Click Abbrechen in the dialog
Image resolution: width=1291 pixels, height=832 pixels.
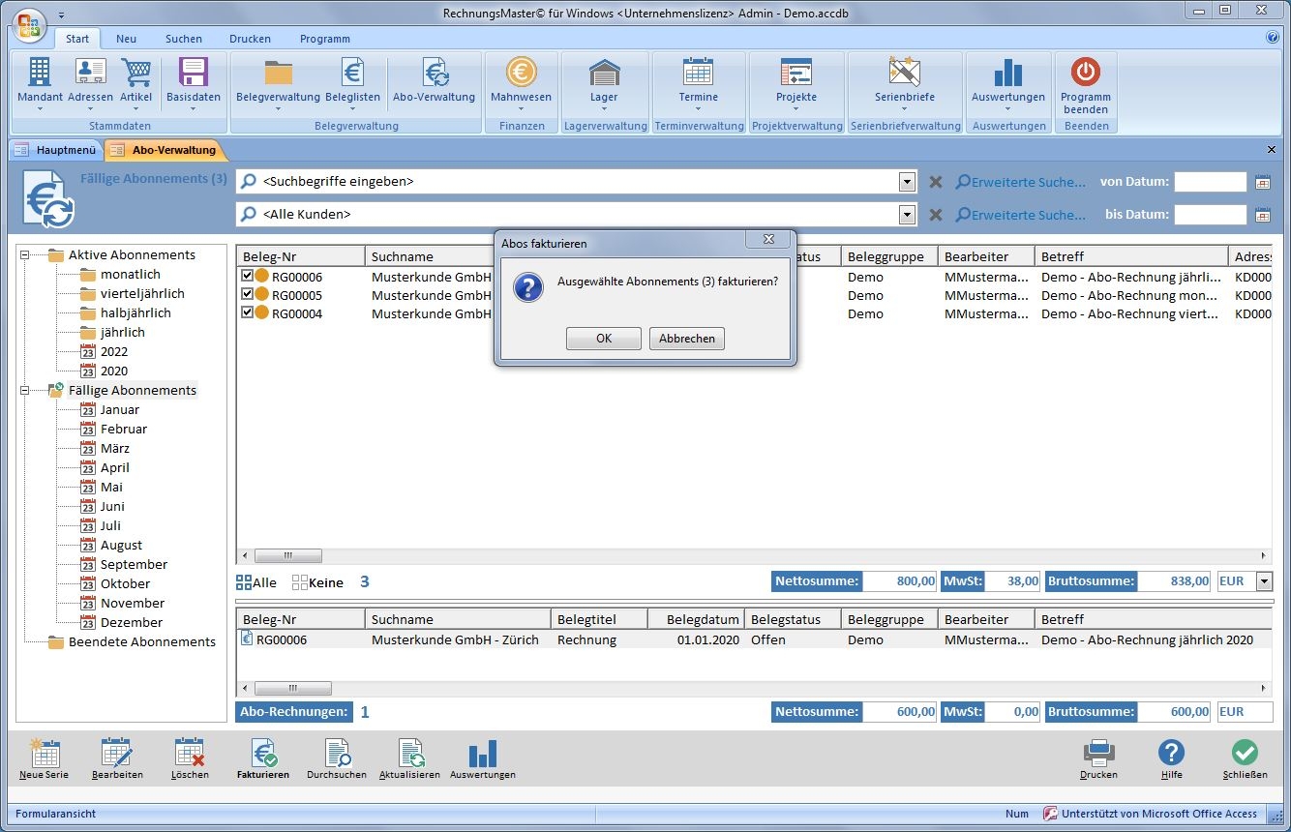687,339
